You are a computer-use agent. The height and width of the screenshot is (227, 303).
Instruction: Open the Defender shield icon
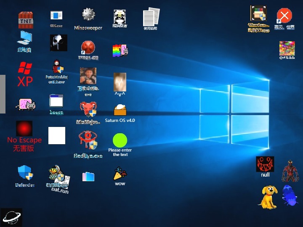(x=25, y=172)
